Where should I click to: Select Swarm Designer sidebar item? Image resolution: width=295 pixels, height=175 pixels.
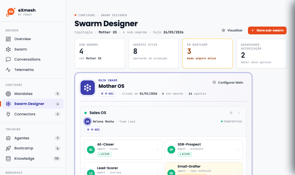pyautogui.click(x=33, y=104)
